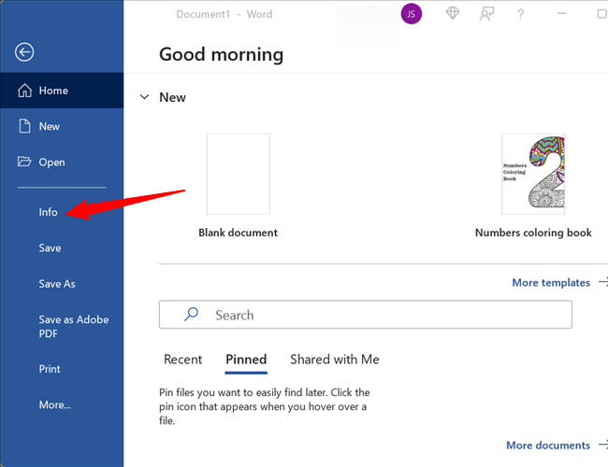Screen dimensions: 608x467
Task: Click the Numbers coloring book label
Action: pos(533,233)
